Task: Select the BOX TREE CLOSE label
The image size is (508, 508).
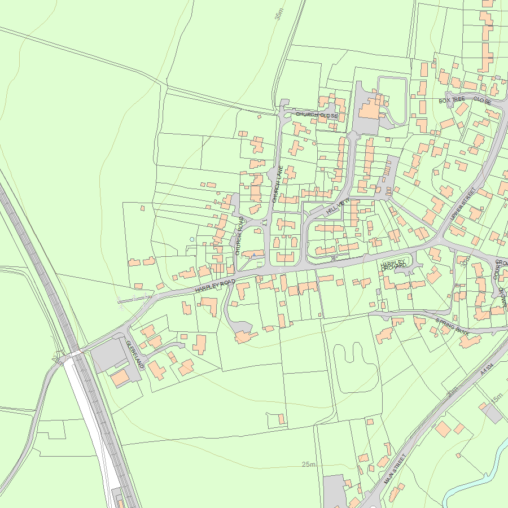Action: pos(465,100)
